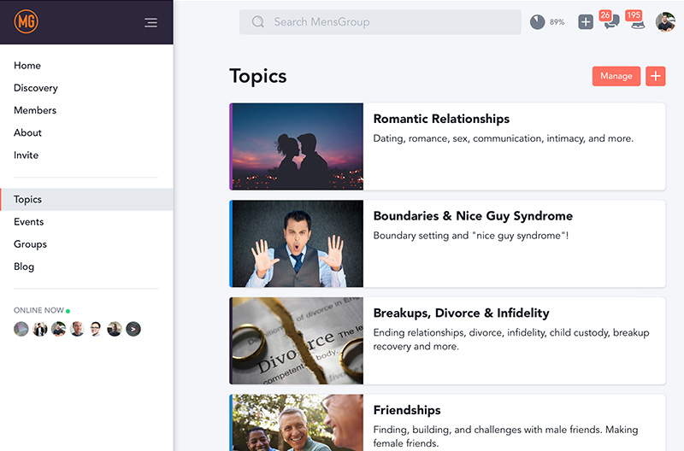Open Groups in the sidebar

coord(30,244)
